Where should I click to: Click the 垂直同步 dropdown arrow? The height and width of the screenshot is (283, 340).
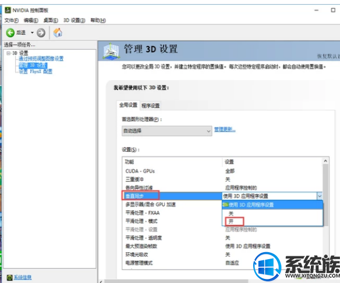tap(320, 196)
